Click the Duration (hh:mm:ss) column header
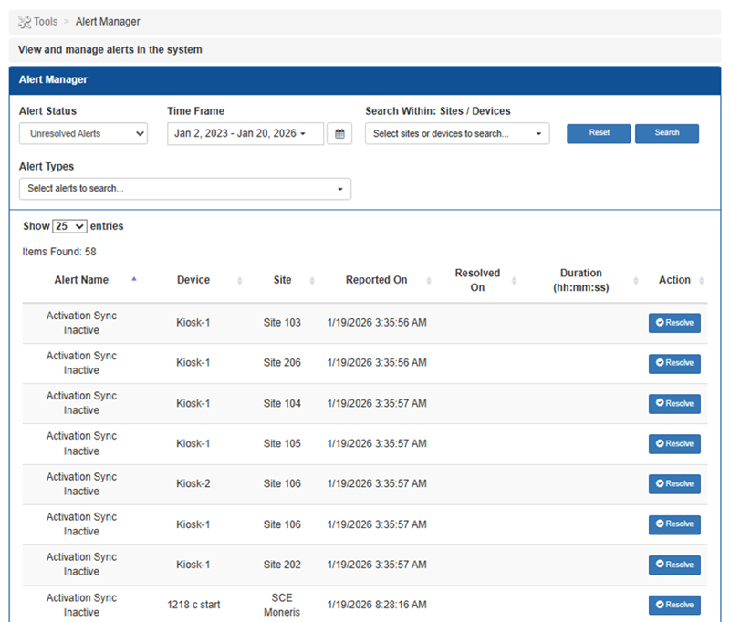The image size is (730, 622). coord(580,280)
